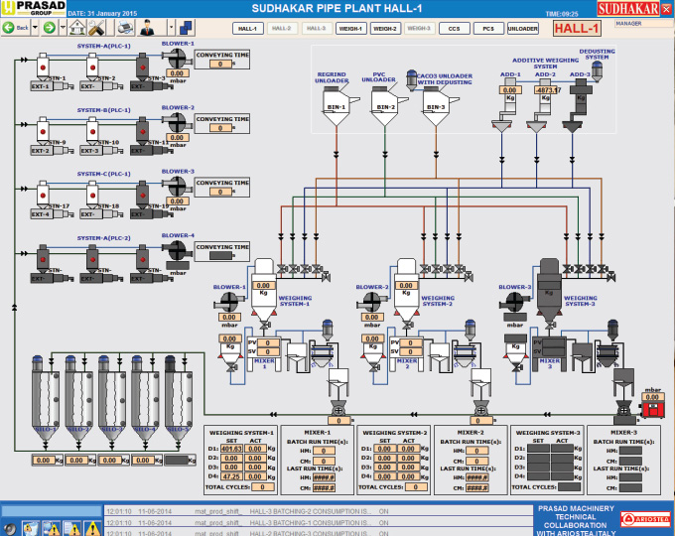This screenshot has width=675, height=536.
Task: Switch to the HALL-1 tab
Action: [x=247, y=29]
